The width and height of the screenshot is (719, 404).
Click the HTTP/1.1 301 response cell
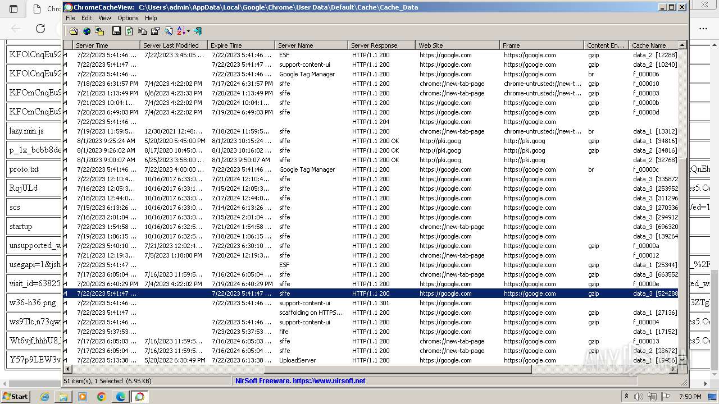[x=371, y=303]
